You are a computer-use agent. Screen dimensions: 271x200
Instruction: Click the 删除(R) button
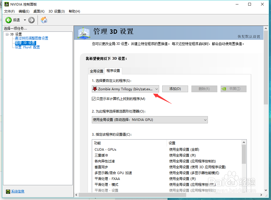[x=204, y=89]
